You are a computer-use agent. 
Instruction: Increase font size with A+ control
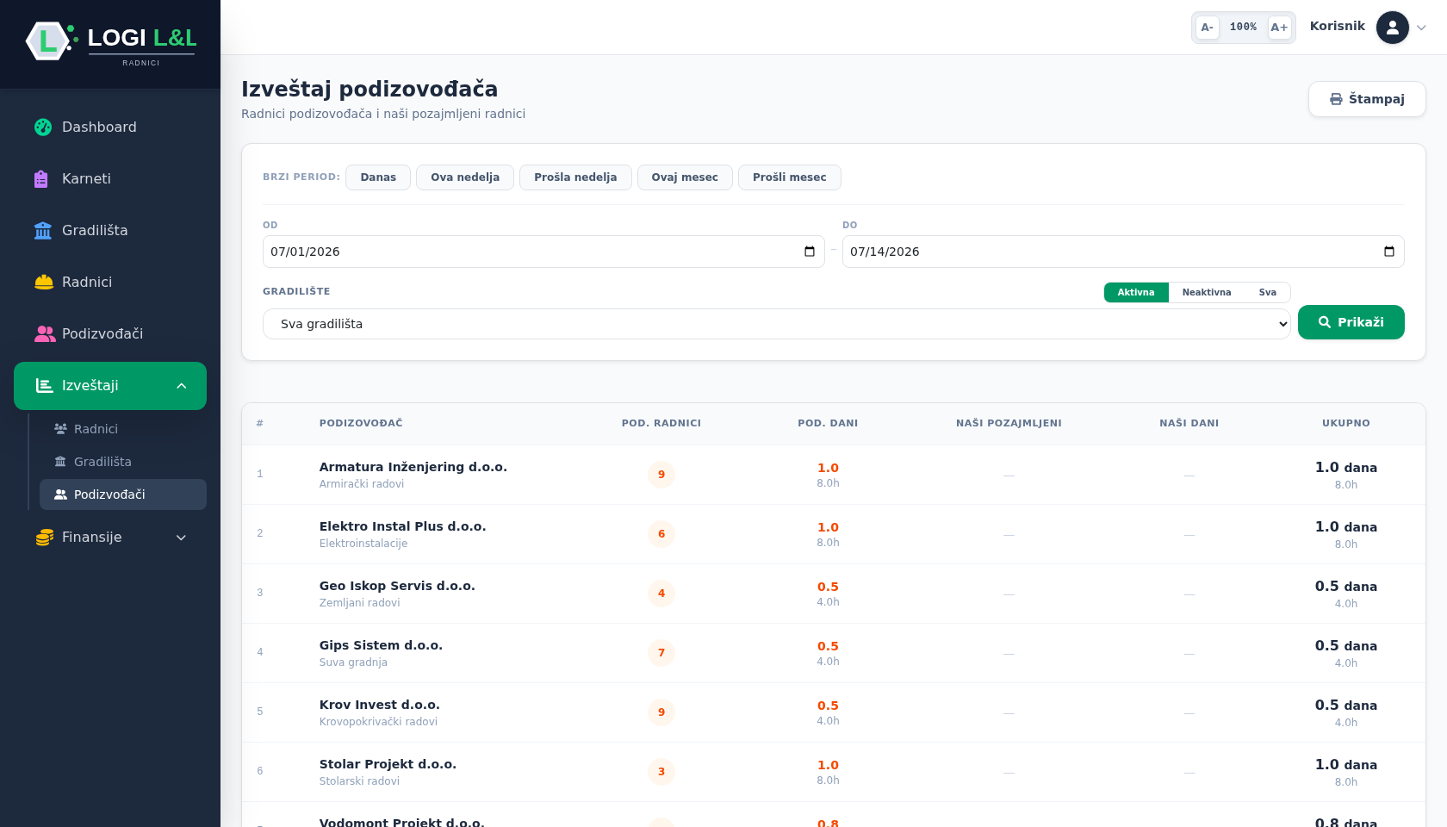click(1279, 28)
